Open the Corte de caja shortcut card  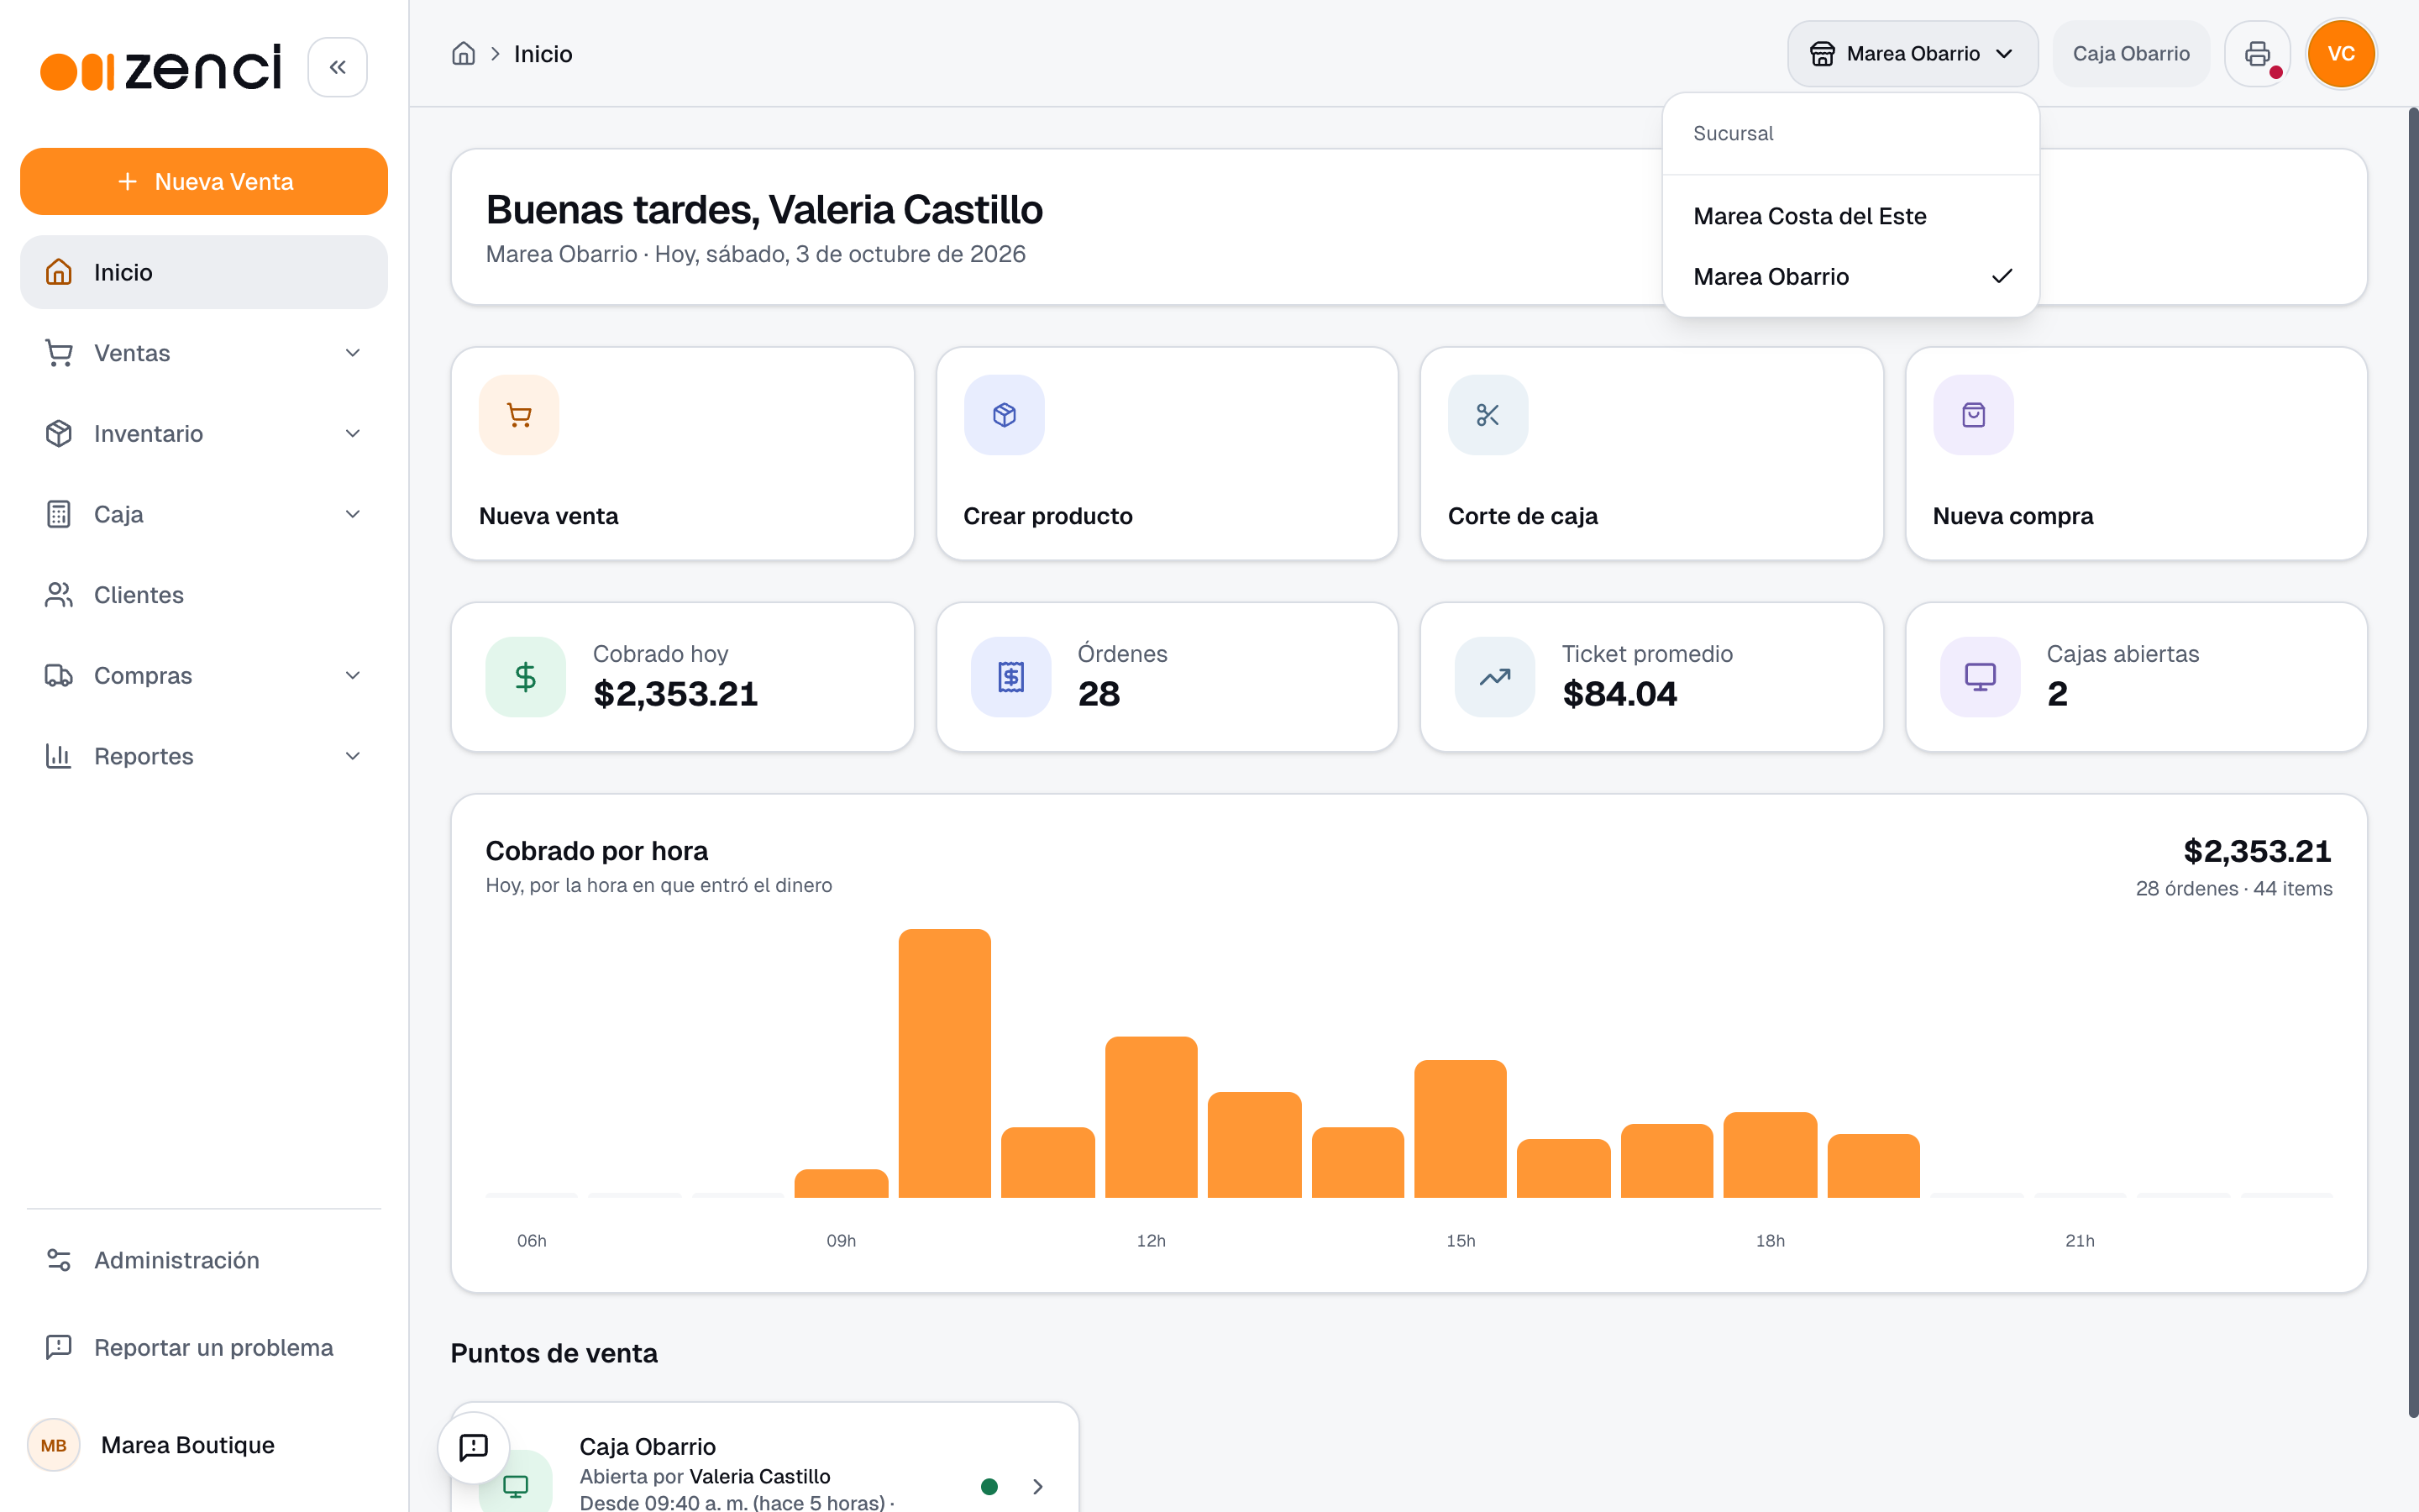1651,454
